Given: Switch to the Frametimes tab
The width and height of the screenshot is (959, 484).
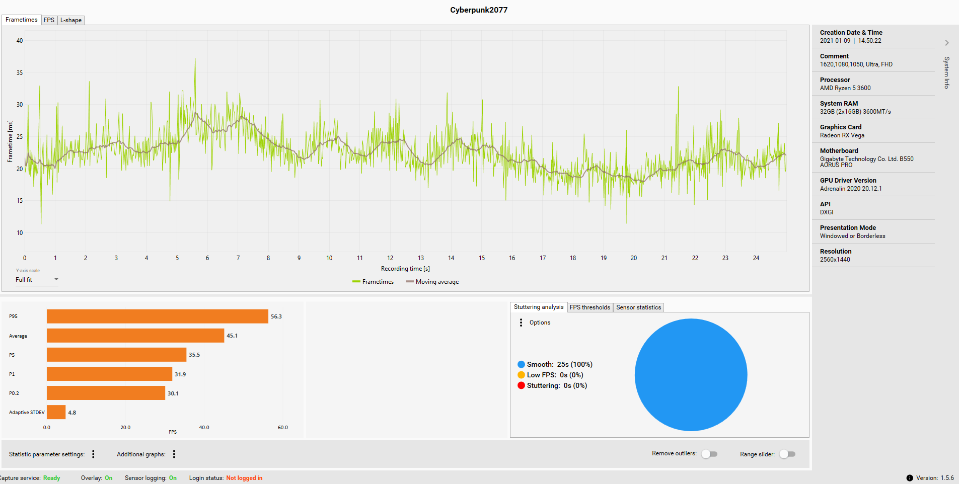Looking at the screenshot, I should [x=22, y=20].
